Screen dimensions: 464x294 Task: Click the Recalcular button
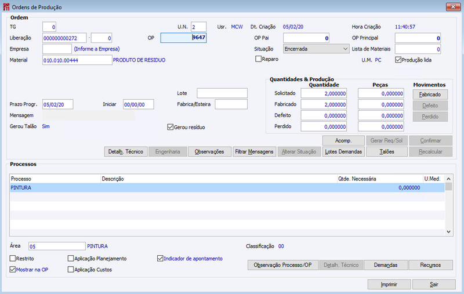tap(430, 151)
